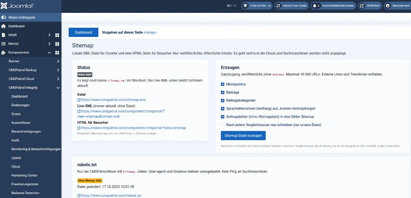The width and height of the screenshot is (411, 198).
Task: Open the Dashboard home icon in sidebar
Action: (x=3, y=26)
